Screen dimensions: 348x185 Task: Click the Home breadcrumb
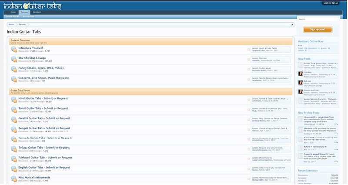[x=11, y=25]
